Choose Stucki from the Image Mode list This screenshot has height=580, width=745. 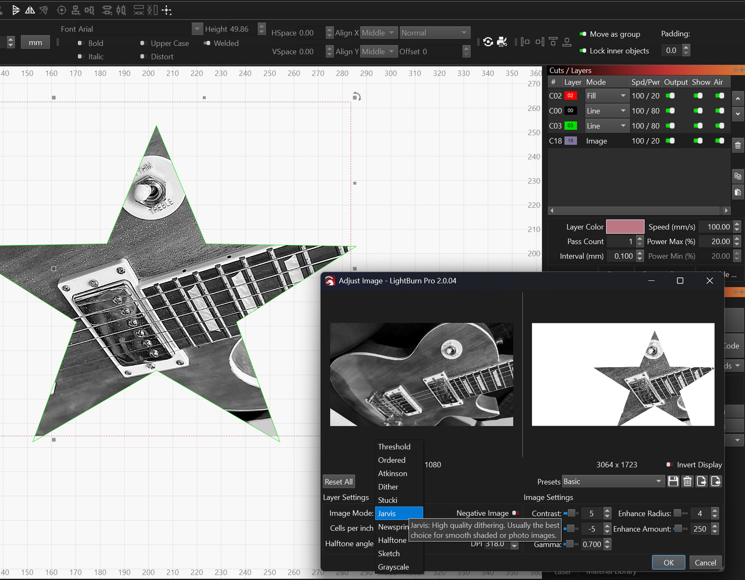click(388, 500)
